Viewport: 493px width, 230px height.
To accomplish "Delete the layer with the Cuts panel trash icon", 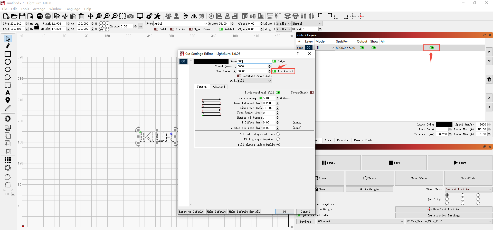I will [489, 79].
